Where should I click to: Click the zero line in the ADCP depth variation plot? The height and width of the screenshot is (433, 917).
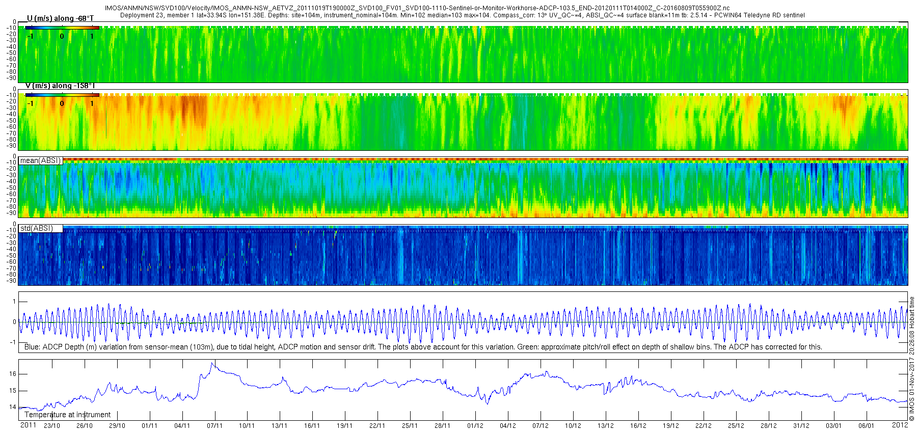[463, 322]
